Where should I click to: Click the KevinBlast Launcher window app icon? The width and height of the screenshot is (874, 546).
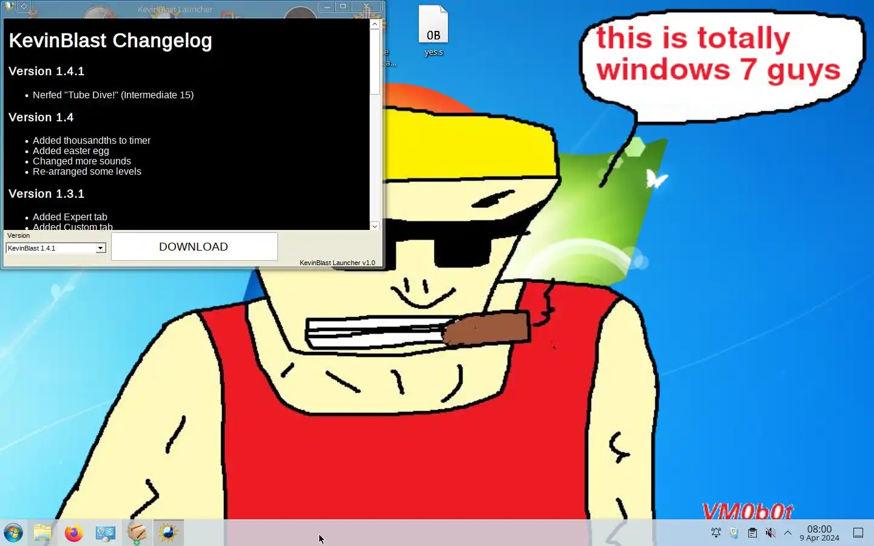(10, 7)
